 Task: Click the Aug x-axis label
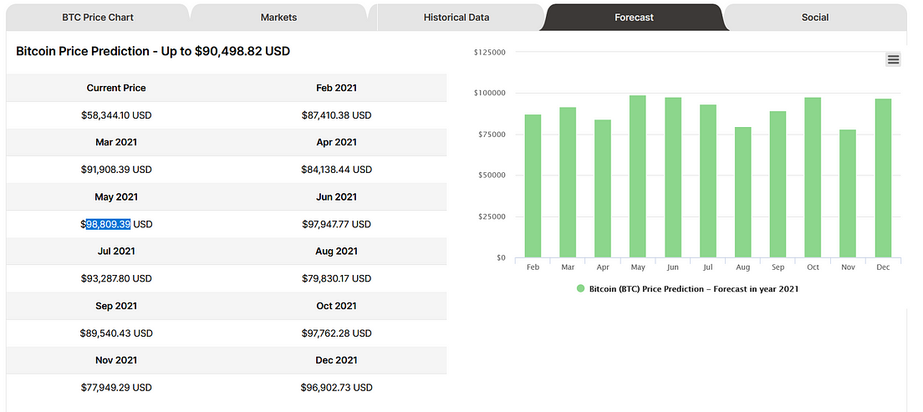pyautogui.click(x=743, y=267)
